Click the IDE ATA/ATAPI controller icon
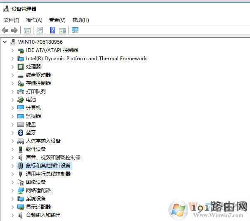Image resolution: width=250 pixels, height=221 pixels. [21, 51]
